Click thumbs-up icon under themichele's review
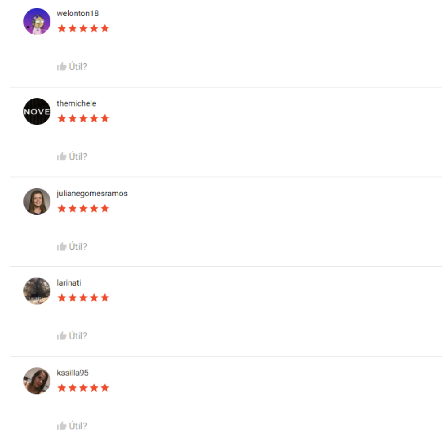This screenshot has height=442, width=442. coord(61,156)
